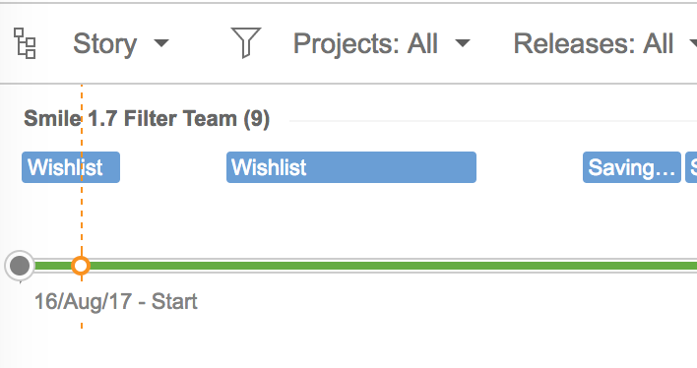Click the Smile 1.7 Filter Team (9) header
Screen dimensions: 697x368
pos(147,119)
